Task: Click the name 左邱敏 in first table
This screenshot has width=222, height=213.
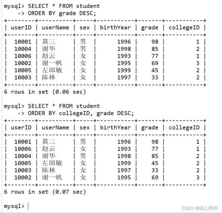Action: (52, 70)
